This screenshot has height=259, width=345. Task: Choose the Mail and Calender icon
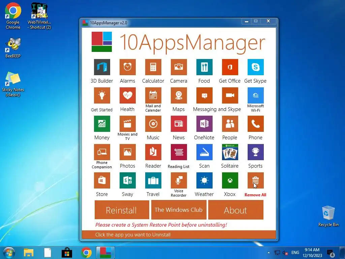153,95
